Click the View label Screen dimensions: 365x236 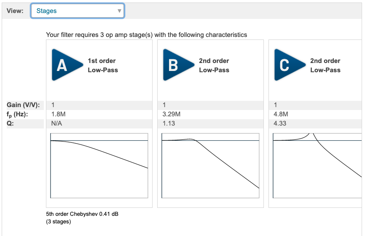(15, 11)
